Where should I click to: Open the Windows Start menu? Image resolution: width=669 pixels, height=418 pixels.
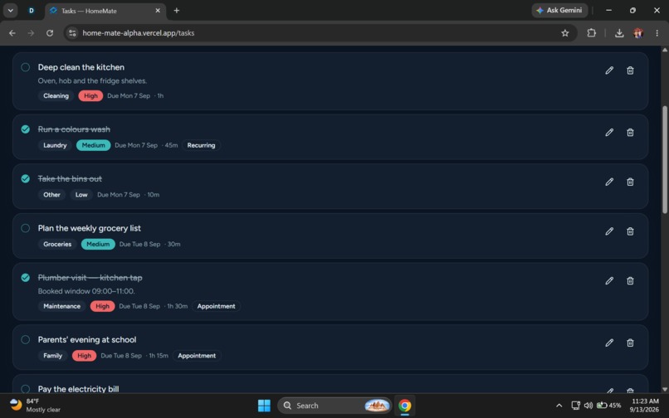(264, 406)
